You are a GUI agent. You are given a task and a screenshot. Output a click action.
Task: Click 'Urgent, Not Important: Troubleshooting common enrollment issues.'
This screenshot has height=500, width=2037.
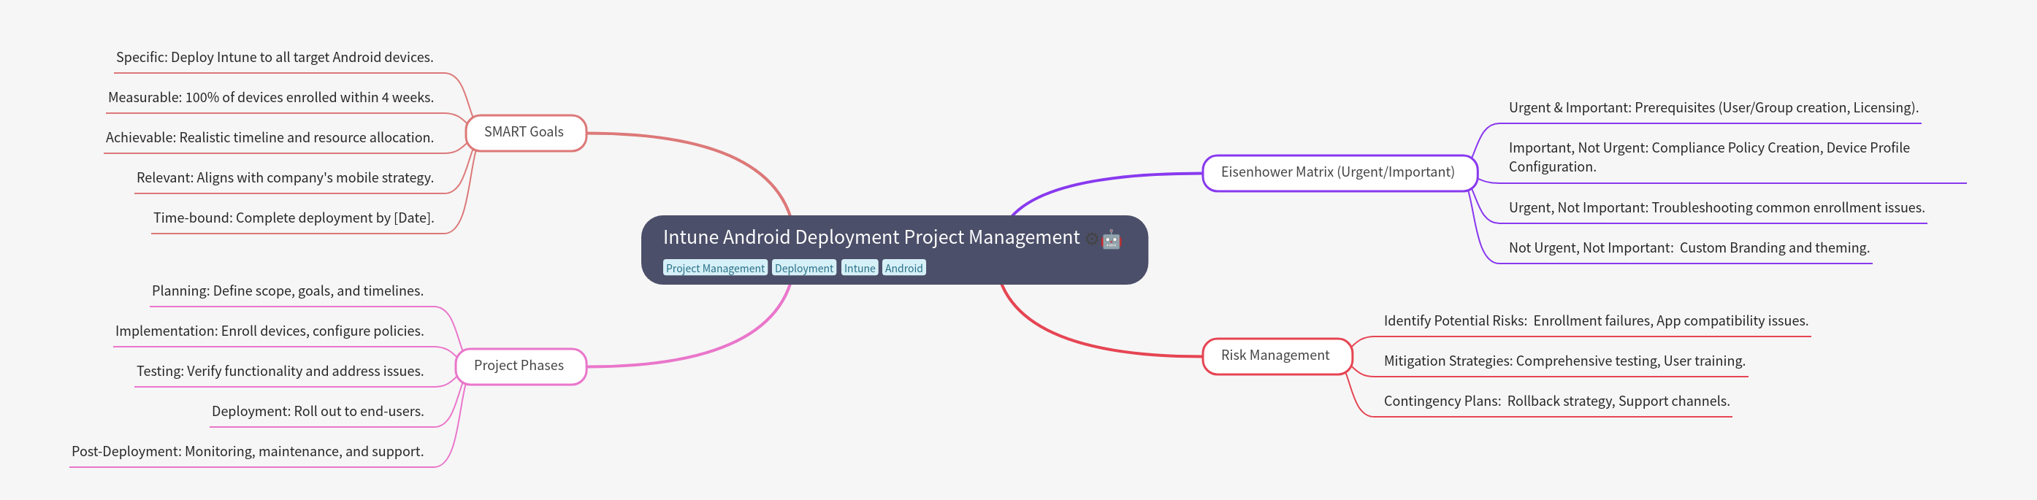tap(1717, 209)
